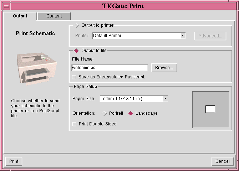The image size is (239, 171).
Task: Click the Advanced... button
Action: pyautogui.click(x=210, y=36)
